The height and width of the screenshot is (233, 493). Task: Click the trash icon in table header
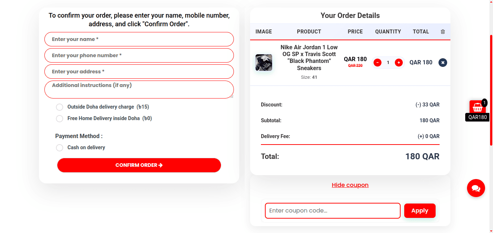(x=443, y=32)
